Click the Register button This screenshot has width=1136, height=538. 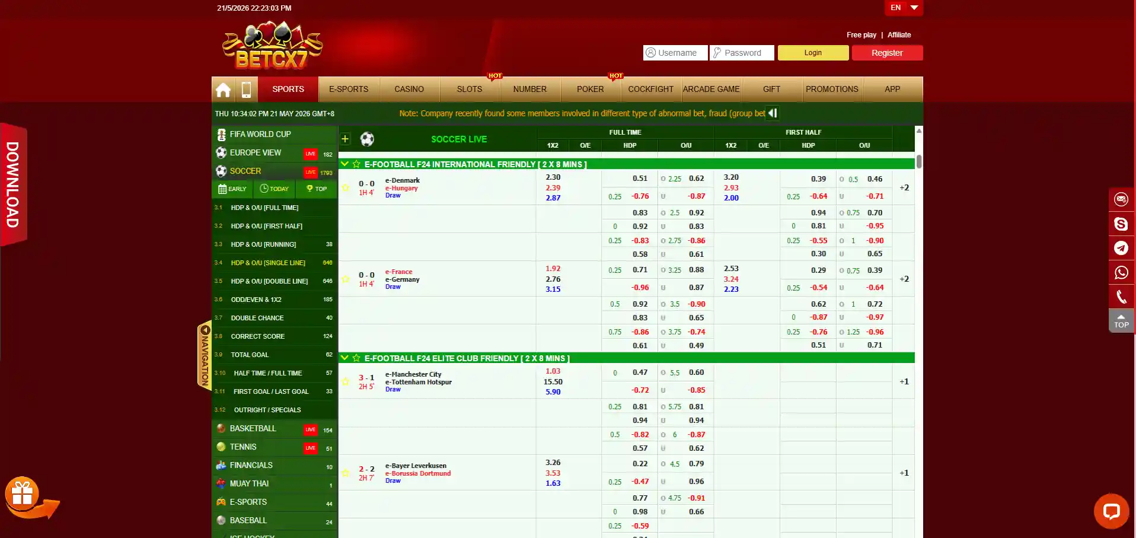887,53
